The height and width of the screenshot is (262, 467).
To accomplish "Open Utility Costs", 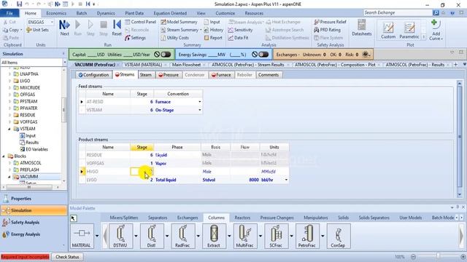I will [174, 38].
